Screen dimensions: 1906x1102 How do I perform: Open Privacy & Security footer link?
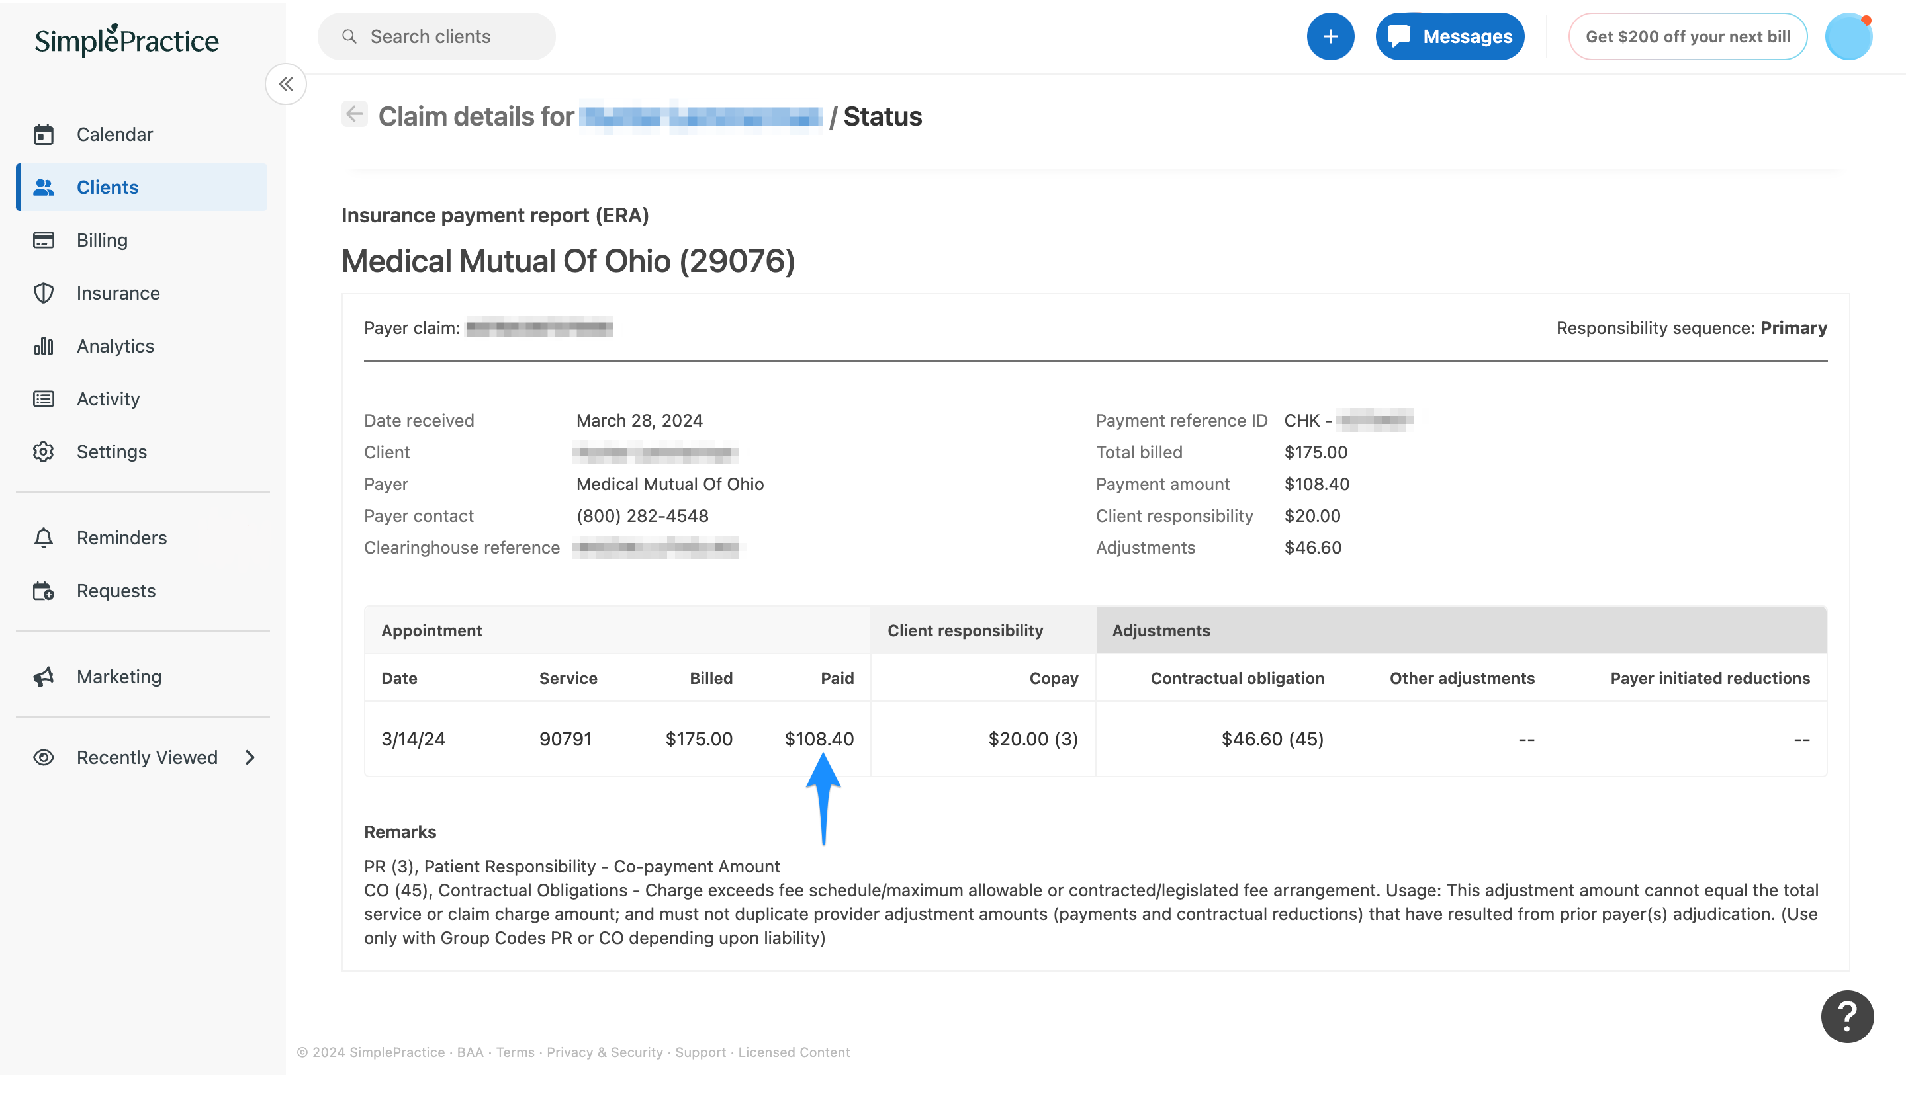604,1053
